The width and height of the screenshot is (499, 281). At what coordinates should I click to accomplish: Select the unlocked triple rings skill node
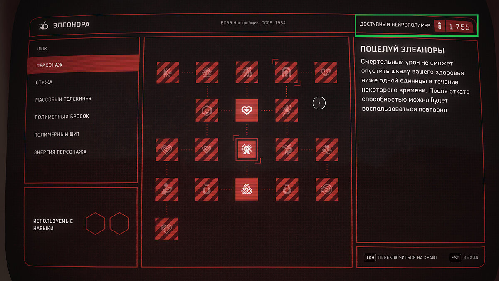click(247, 189)
